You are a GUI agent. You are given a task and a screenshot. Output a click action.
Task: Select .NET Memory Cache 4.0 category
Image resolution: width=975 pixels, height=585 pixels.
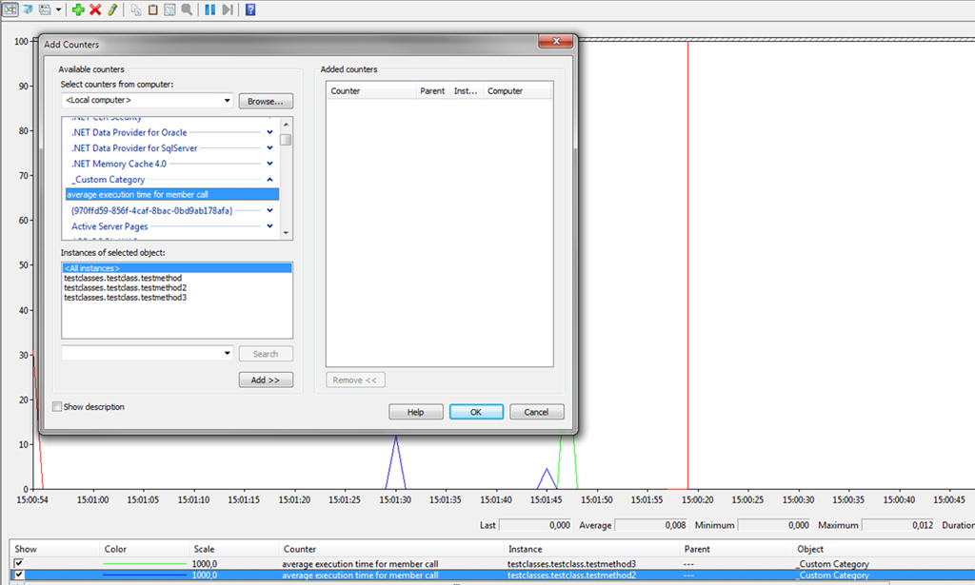(x=119, y=164)
